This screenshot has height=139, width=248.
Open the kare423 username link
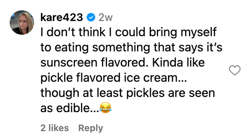(61, 18)
